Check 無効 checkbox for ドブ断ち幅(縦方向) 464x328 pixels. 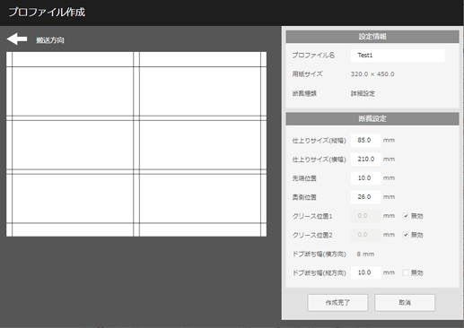406,272
